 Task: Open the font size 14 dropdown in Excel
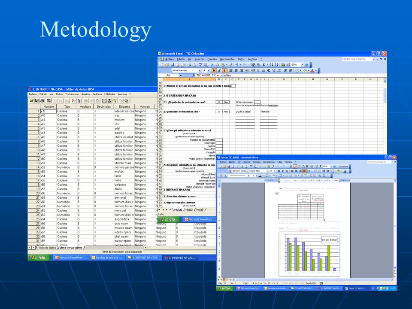tap(209, 71)
